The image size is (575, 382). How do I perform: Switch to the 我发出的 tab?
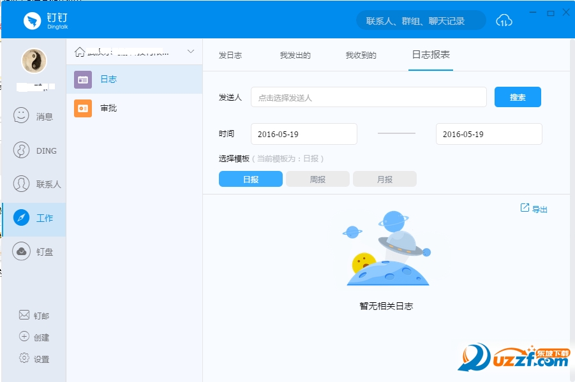pyautogui.click(x=297, y=55)
